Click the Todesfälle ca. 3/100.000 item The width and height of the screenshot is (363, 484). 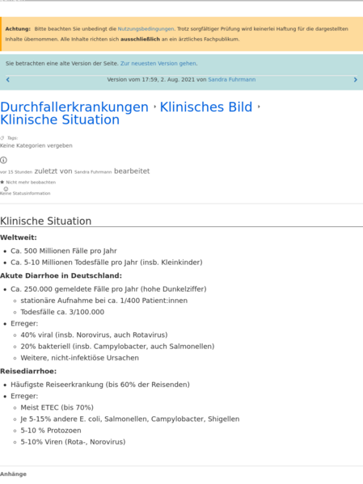tap(62, 312)
